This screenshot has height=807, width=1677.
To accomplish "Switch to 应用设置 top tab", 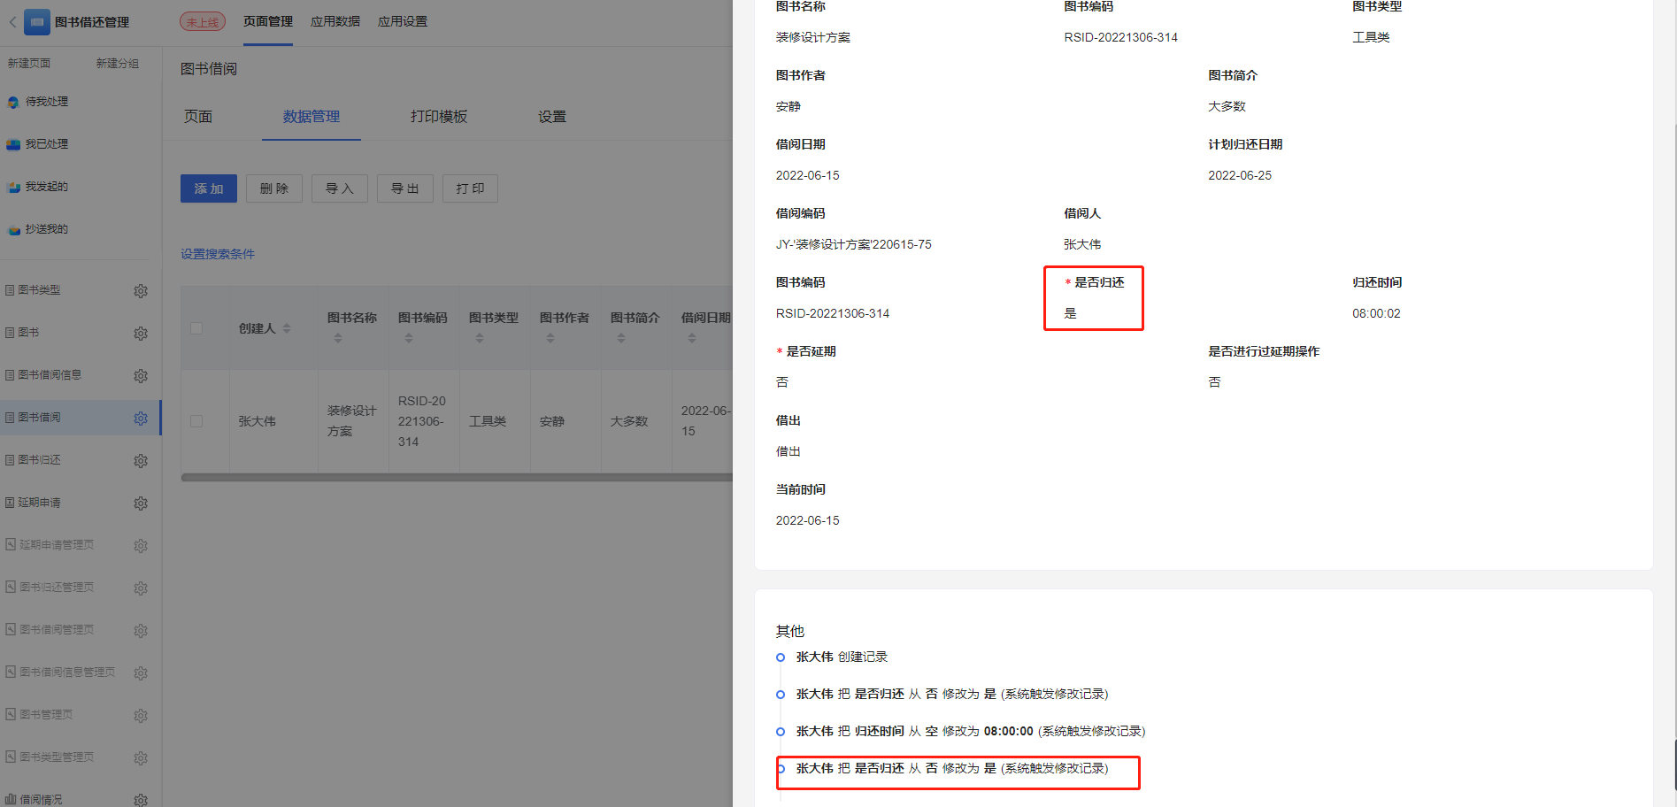I will pos(403,21).
